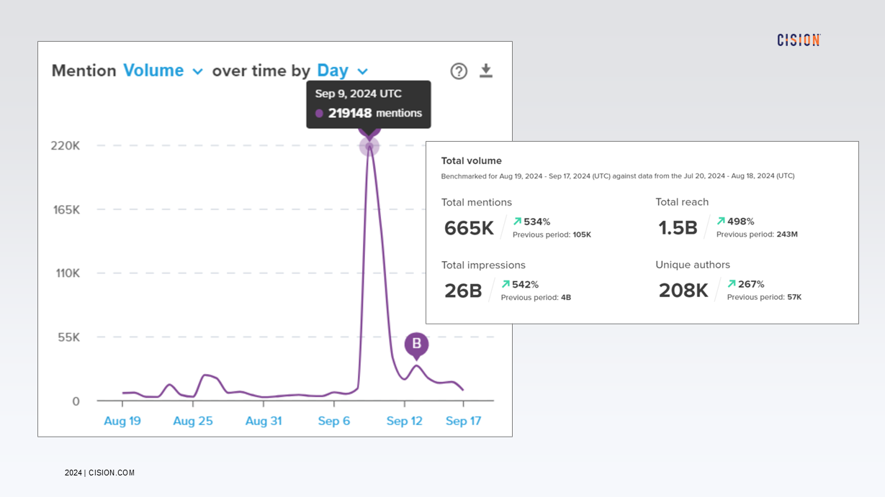Click the download chart icon
Image resolution: width=885 pixels, height=497 pixels.
click(486, 70)
